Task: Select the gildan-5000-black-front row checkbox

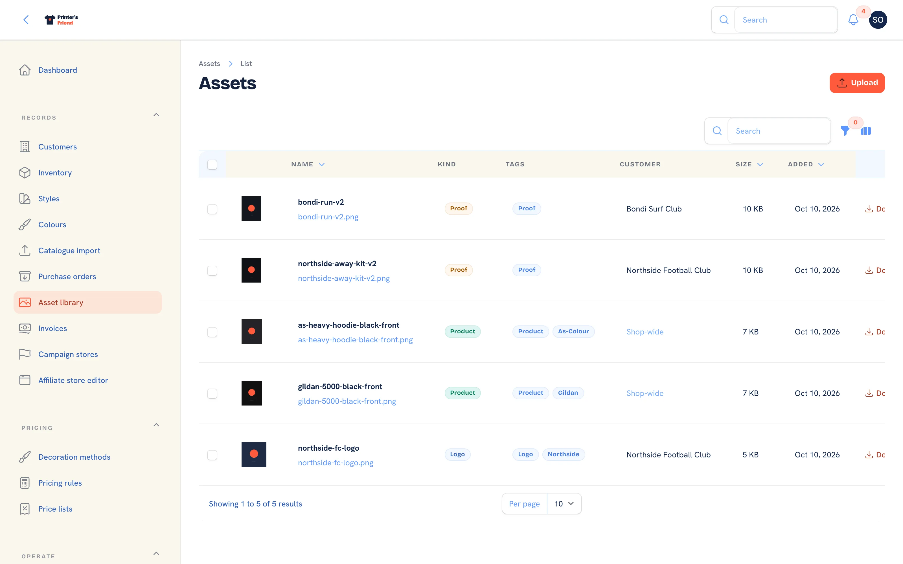Action: (x=212, y=394)
